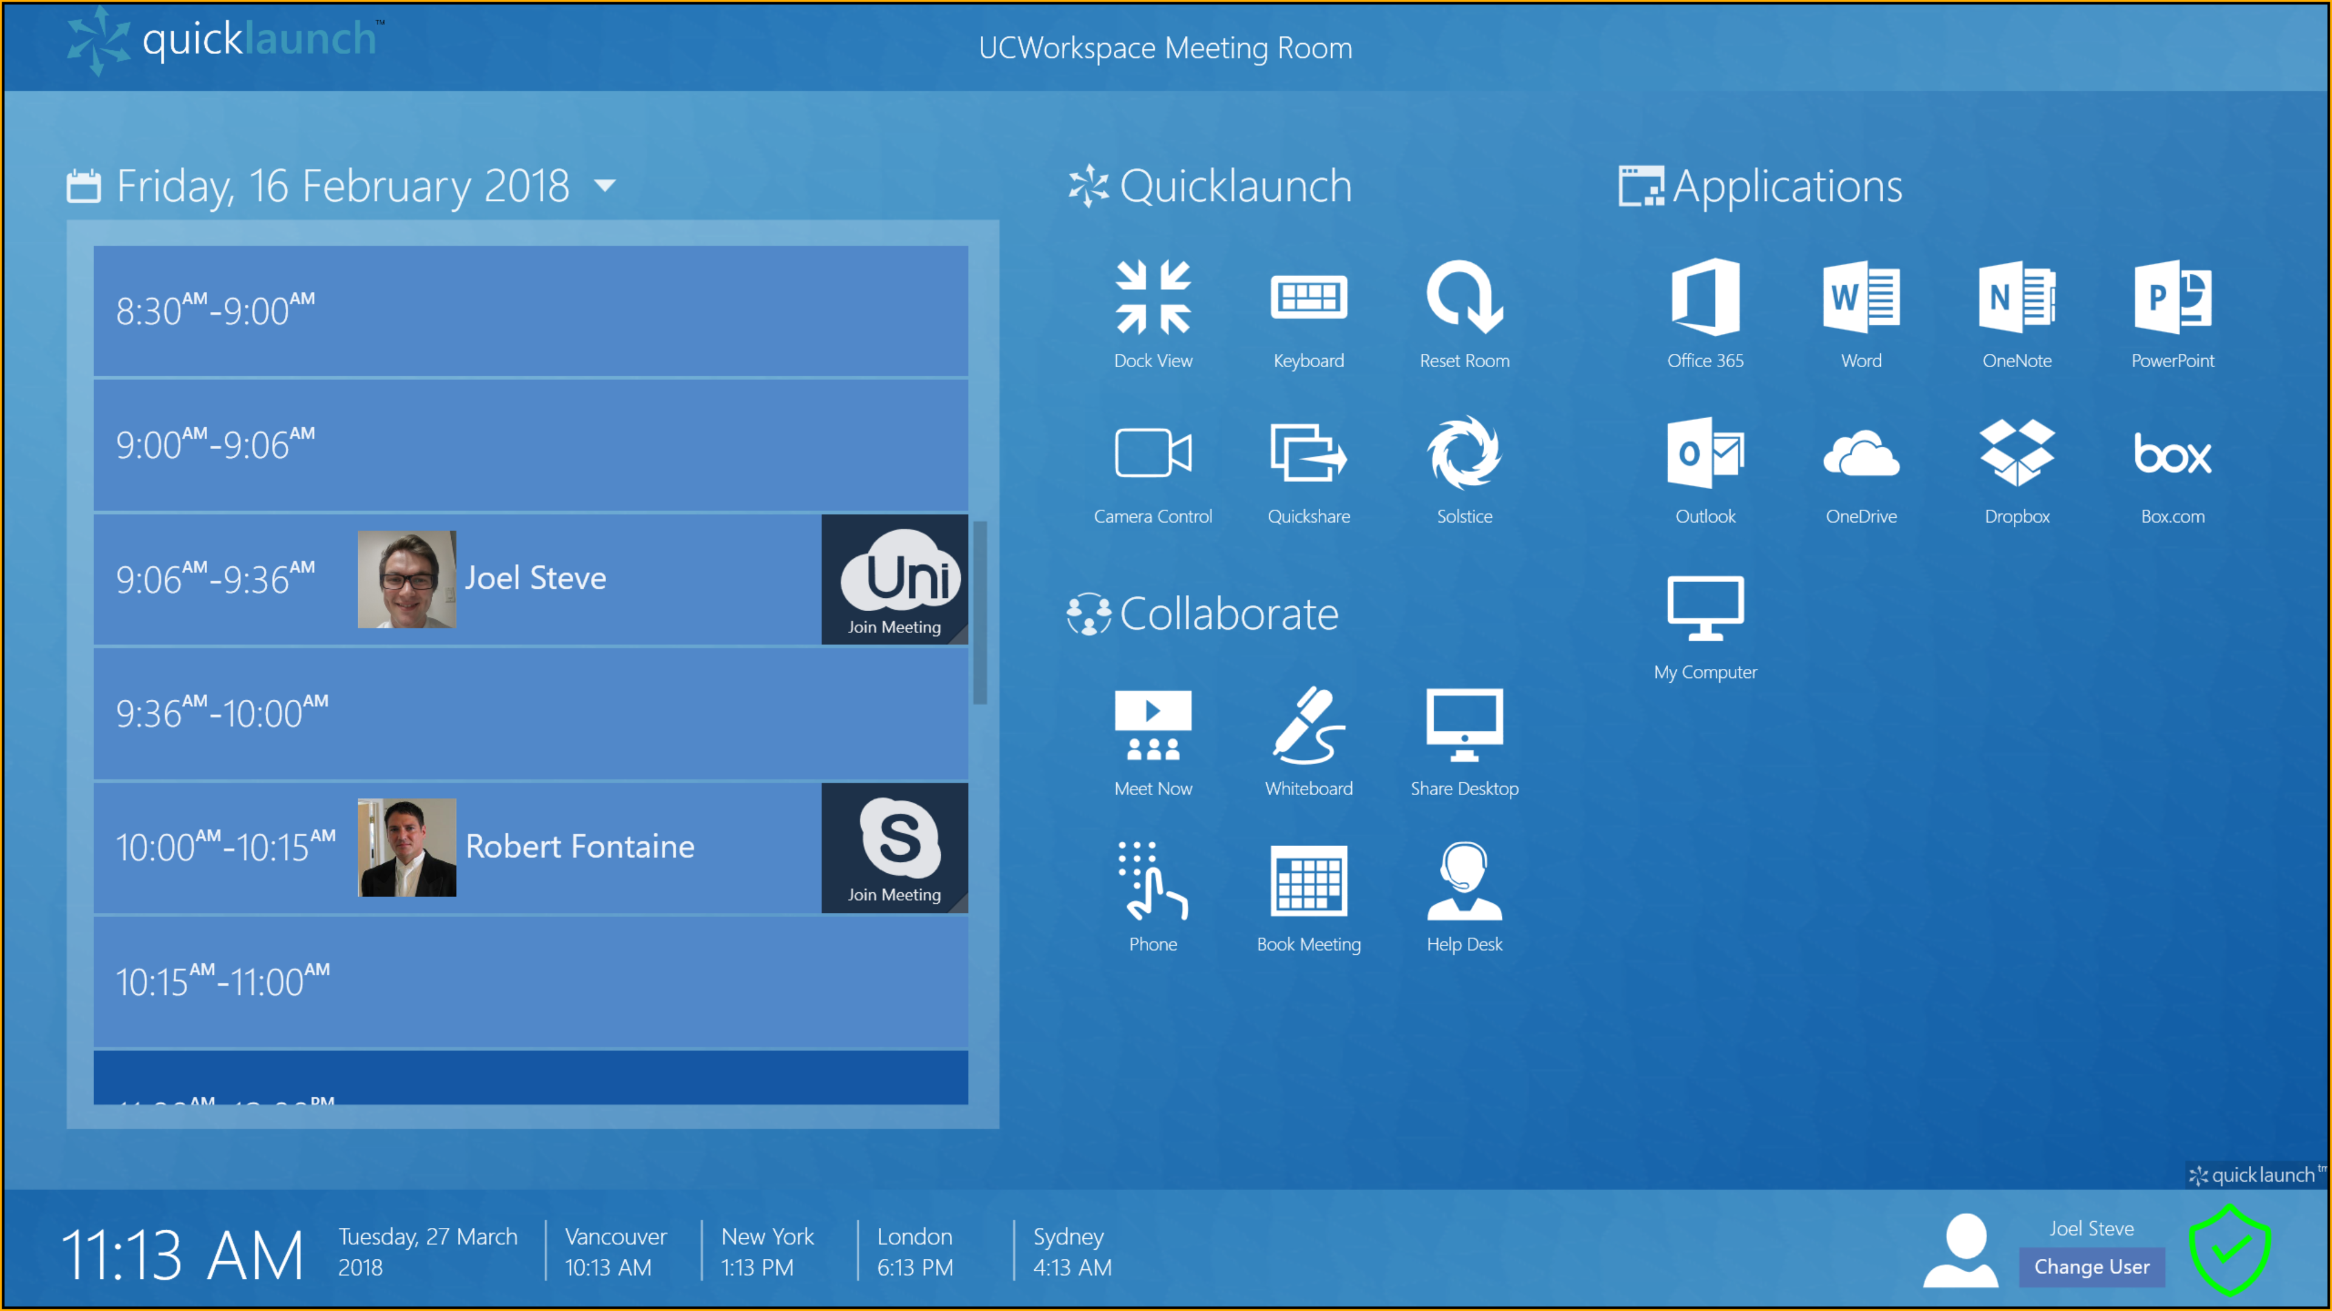Join Joel Steve's Uni meeting

(895, 579)
